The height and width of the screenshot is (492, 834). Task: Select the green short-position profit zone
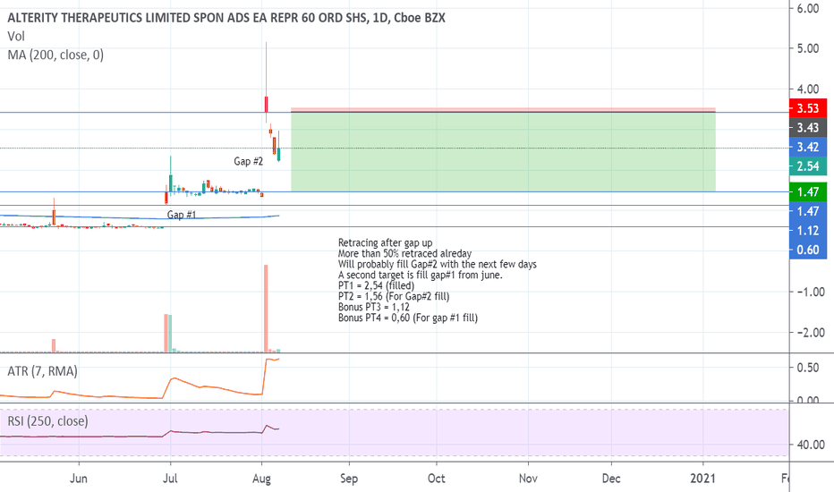tap(503, 151)
